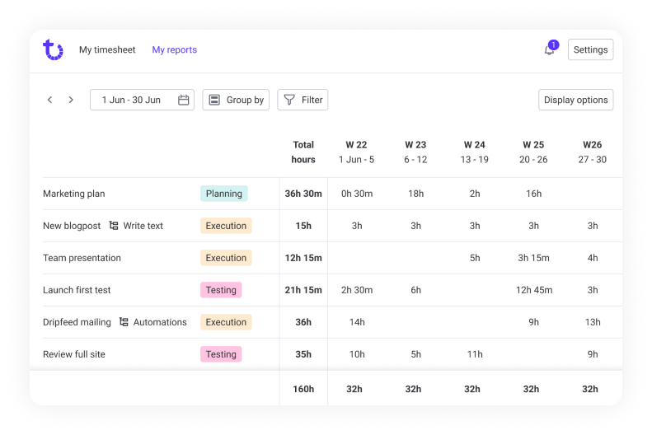Image resolution: width=652 pixels, height=435 pixels.
Task: Go to next period arrow
Action: (x=71, y=100)
